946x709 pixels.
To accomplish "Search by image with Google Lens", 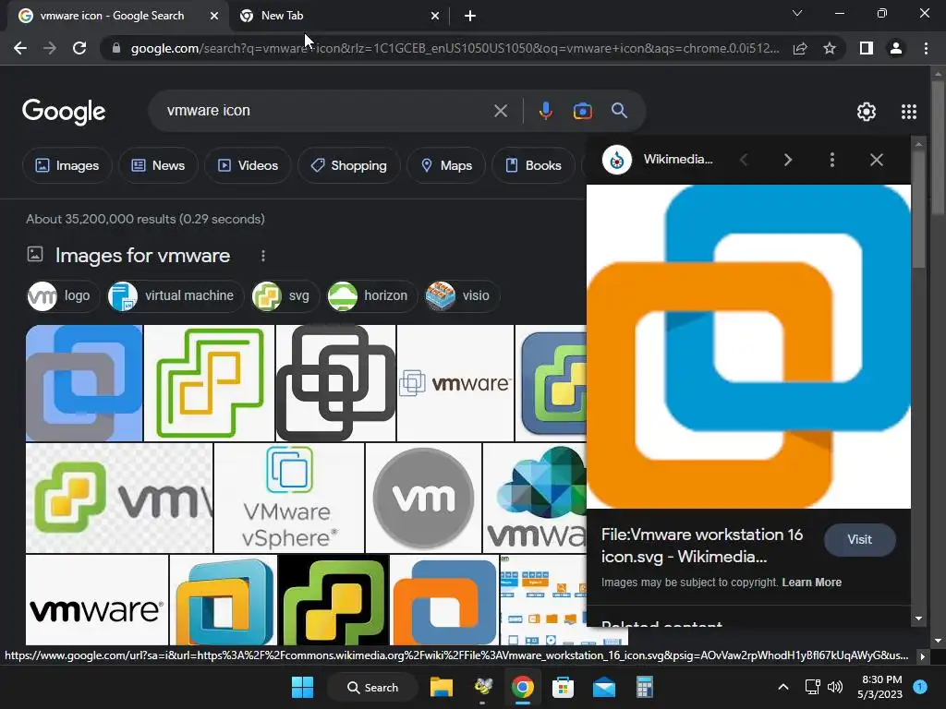I will point(582,111).
